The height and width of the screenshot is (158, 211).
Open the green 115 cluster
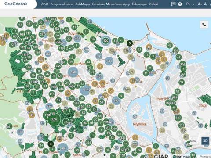(x=52, y=94)
